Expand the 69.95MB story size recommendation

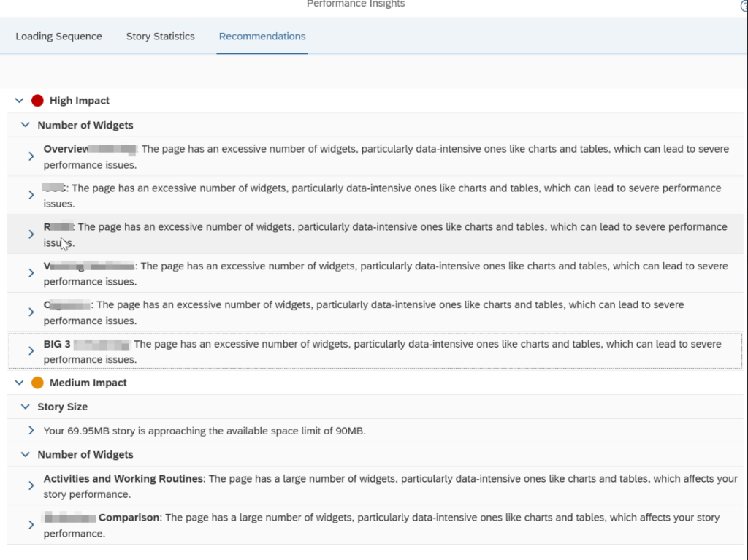(31, 431)
